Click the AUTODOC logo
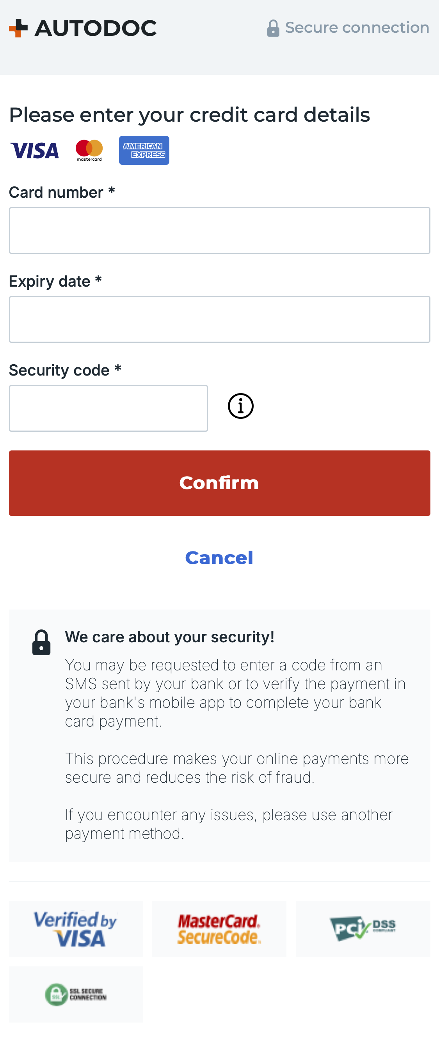The height and width of the screenshot is (1060, 439). tap(82, 27)
